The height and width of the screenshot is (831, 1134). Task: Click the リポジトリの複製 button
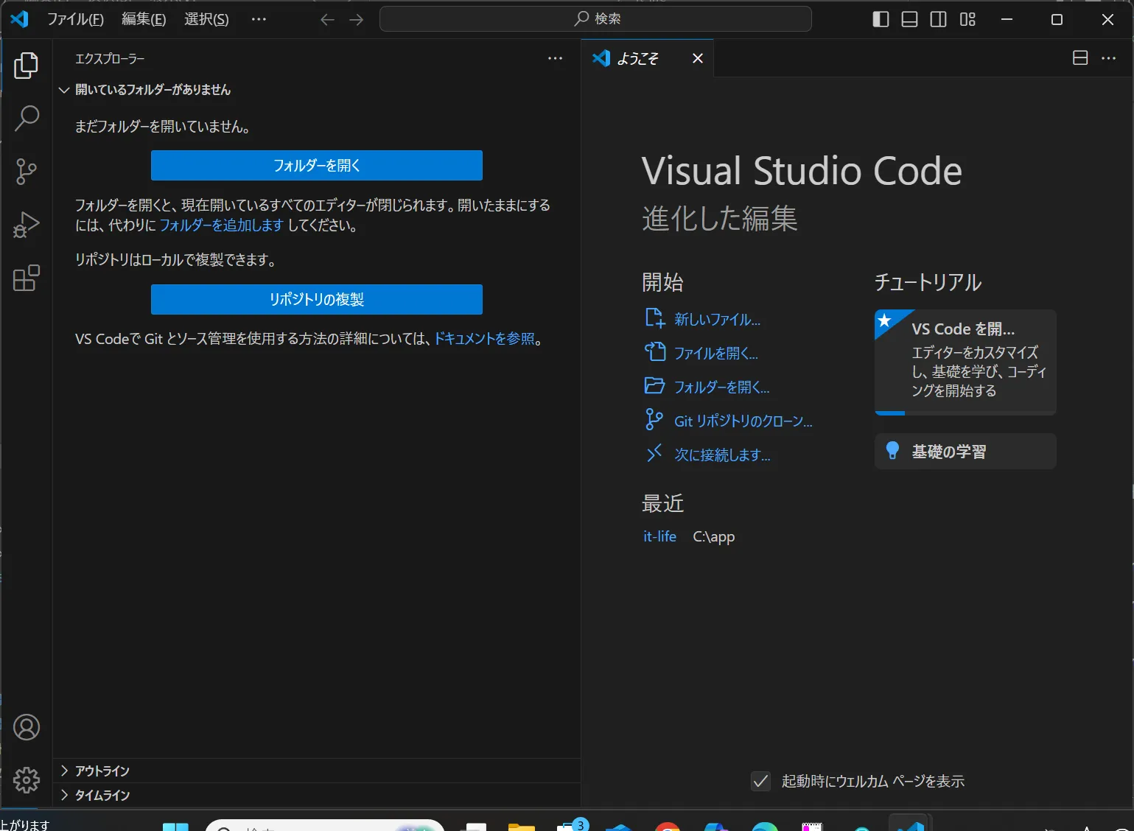tap(317, 299)
